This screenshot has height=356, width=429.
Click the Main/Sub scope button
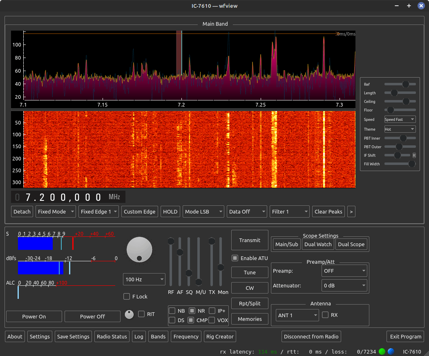click(287, 244)
